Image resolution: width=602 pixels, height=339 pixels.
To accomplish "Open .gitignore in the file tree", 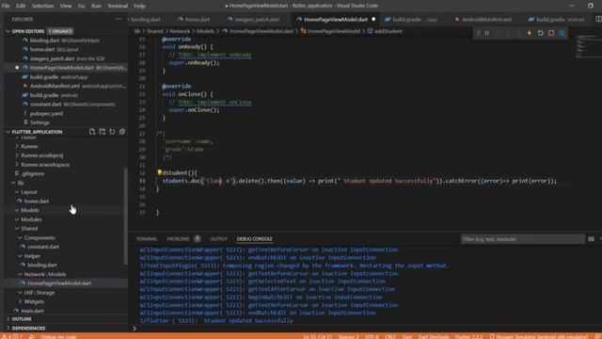I will click(32, 173).
